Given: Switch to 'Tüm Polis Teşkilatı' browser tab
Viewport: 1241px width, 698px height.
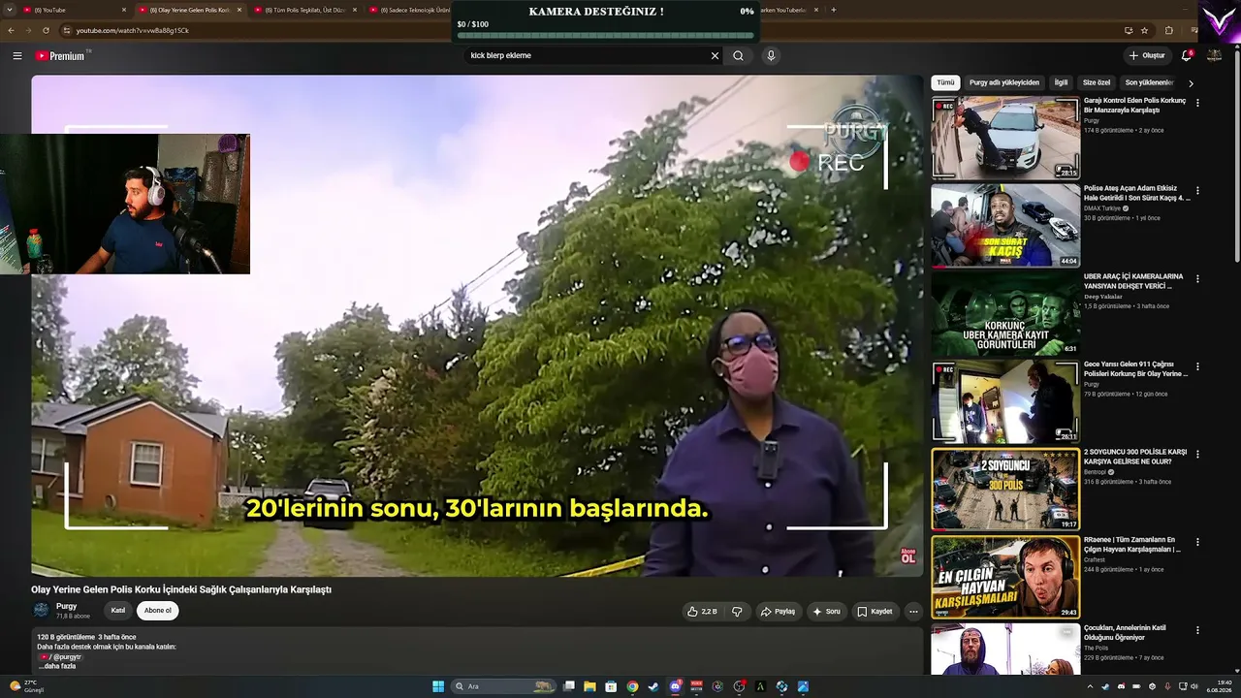Looking at the screenshot, I should (x=304, y=10).
